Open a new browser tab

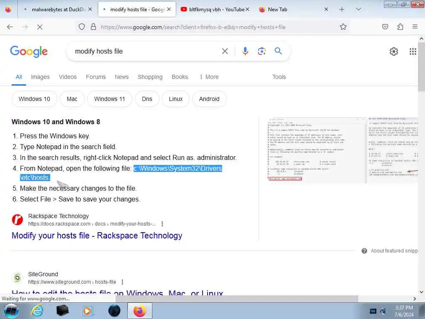(342, 10)
